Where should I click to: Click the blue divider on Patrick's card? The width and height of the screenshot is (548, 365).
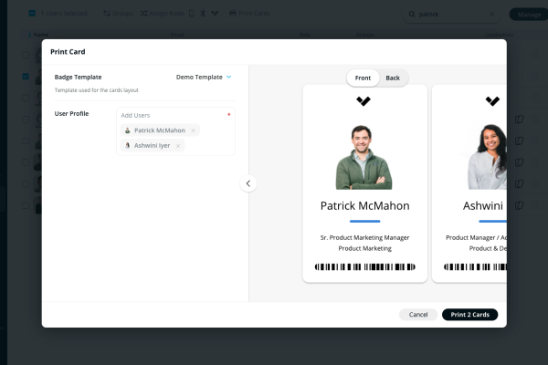364,221
